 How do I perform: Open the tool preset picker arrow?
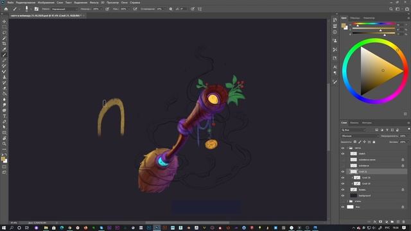[19, 9]
